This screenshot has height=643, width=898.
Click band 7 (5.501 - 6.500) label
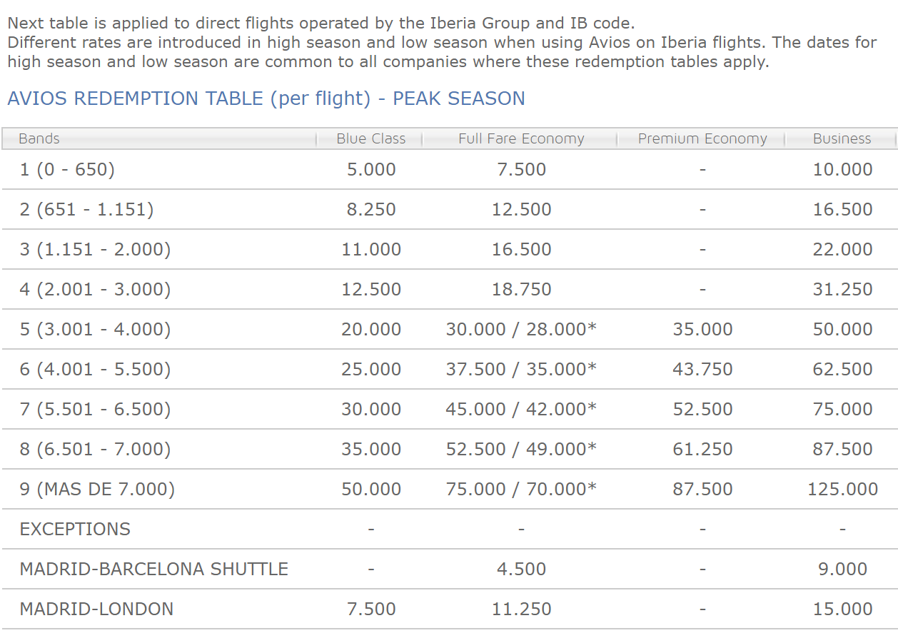click(95, 409)
